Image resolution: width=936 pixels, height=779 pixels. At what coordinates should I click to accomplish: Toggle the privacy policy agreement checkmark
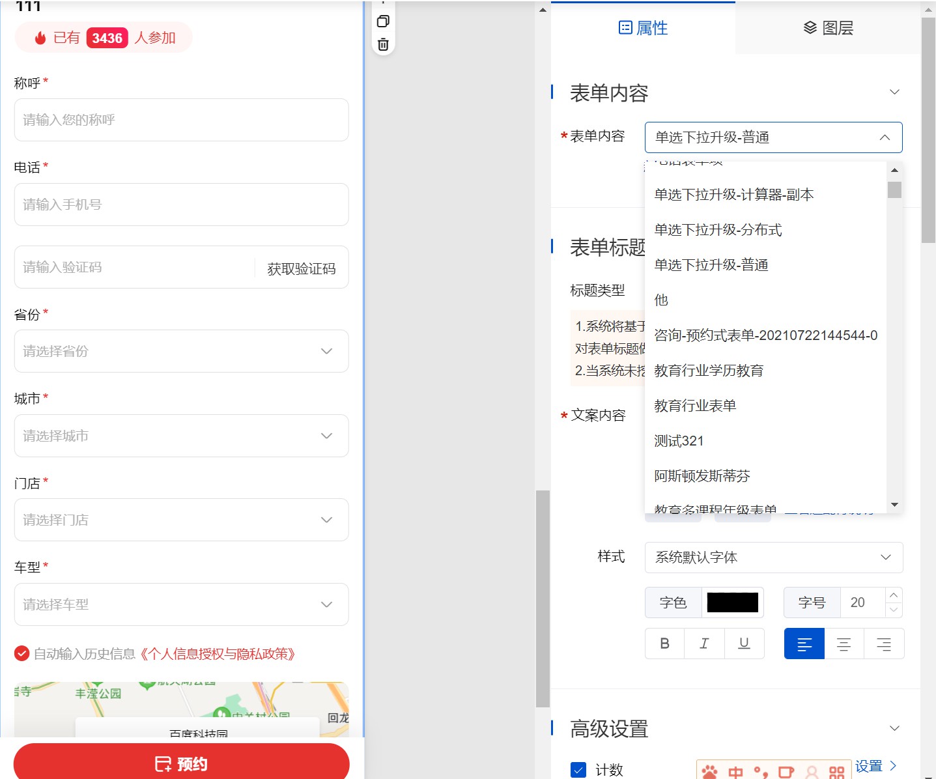click(x=22, y=653)
